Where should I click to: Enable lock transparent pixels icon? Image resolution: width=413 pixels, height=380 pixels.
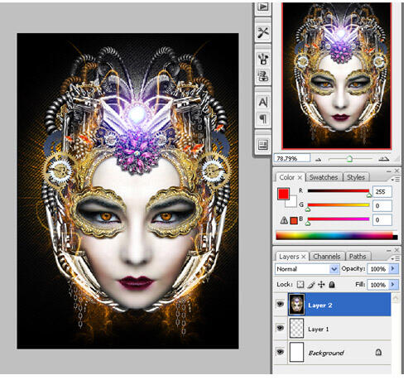pyautogui.click(x=300, y=284)
